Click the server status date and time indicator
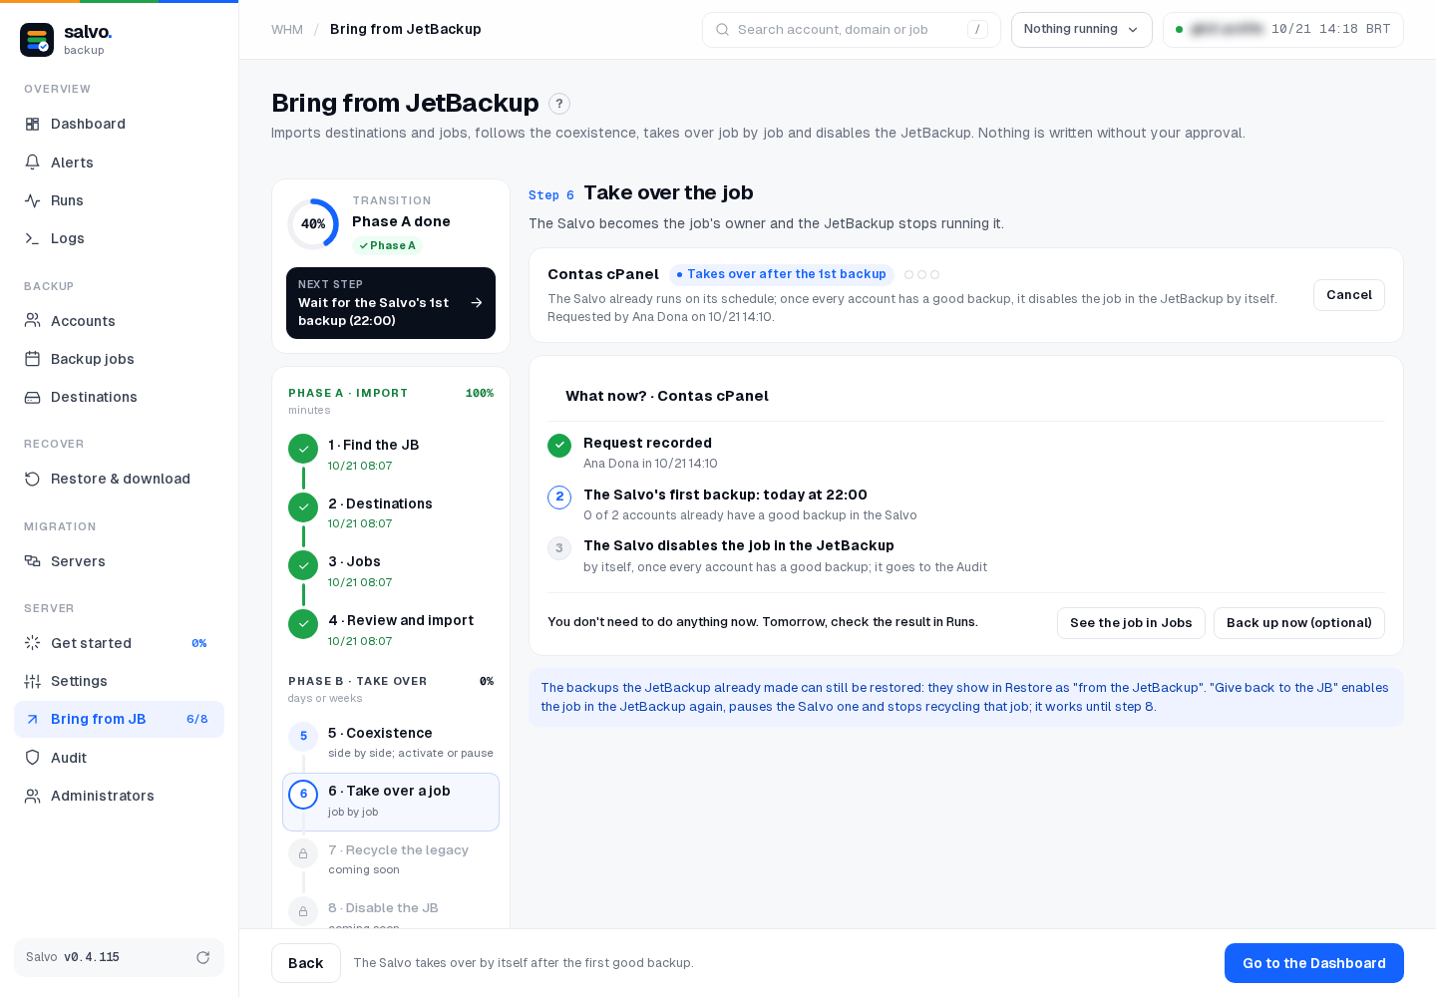The image size is (1436, 997). coord(1283,30)
